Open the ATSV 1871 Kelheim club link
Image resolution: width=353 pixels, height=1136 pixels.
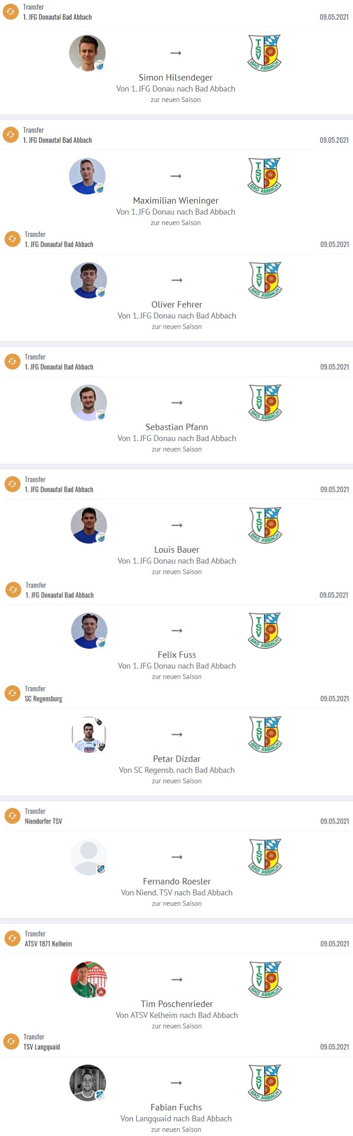[48, 944]
